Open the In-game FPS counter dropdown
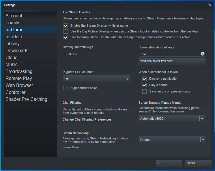The width and height of the screenshot is (215, 171). pyautogui.click(x=96, y=79)
